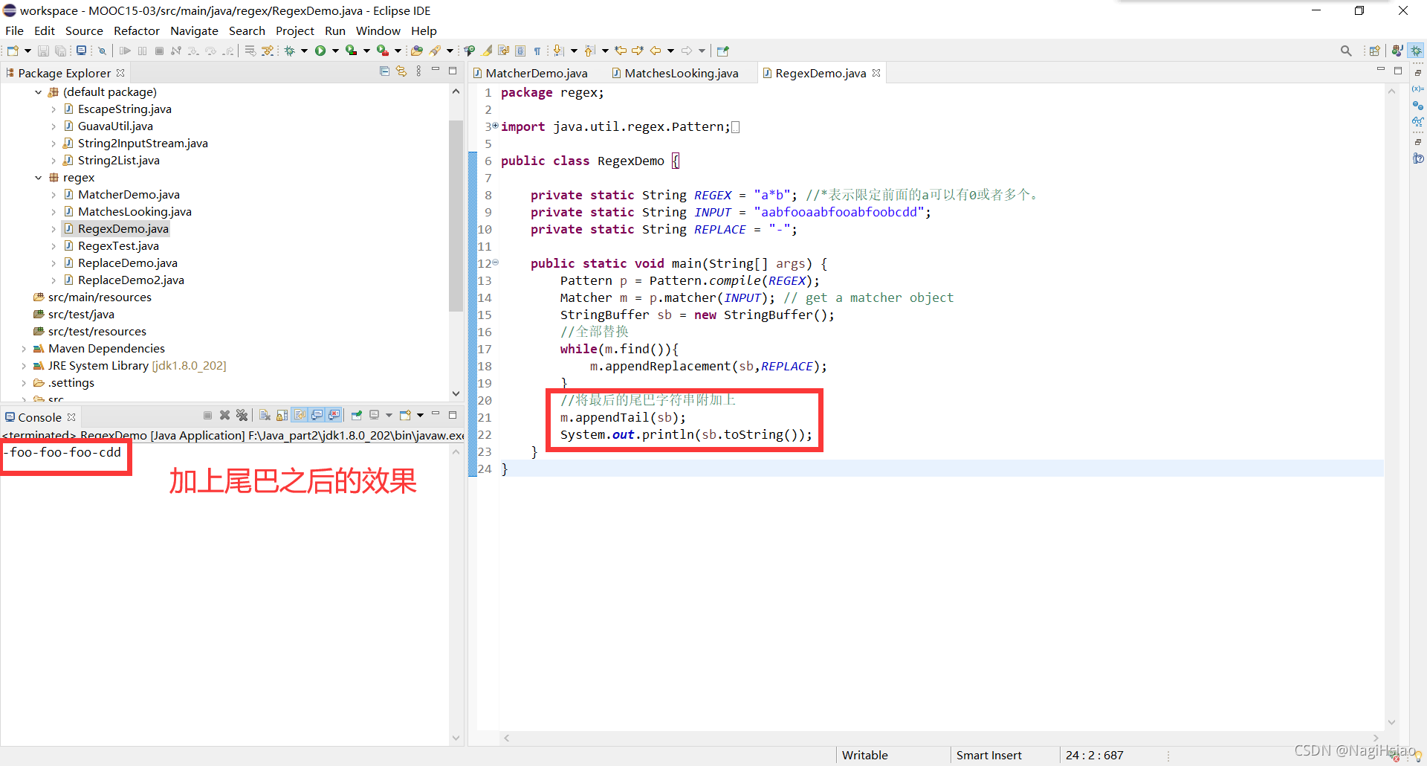
Task: Click the Open Type icon in toolbar
Action: pos(417,51)
